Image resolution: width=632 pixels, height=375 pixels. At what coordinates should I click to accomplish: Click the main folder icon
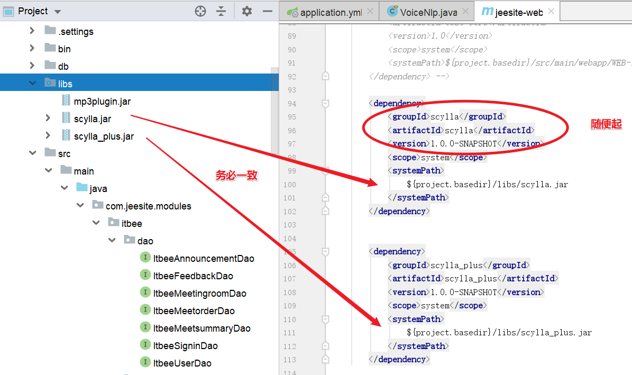point(66,169)
